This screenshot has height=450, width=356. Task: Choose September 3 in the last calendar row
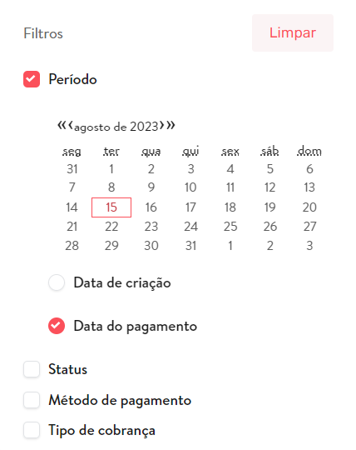pos(309,246)
